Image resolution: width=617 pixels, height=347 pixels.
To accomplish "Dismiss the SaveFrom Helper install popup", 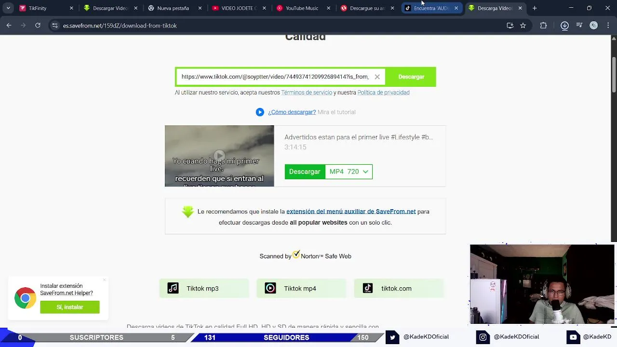I will pyautogui.click(x=104, y=280).
